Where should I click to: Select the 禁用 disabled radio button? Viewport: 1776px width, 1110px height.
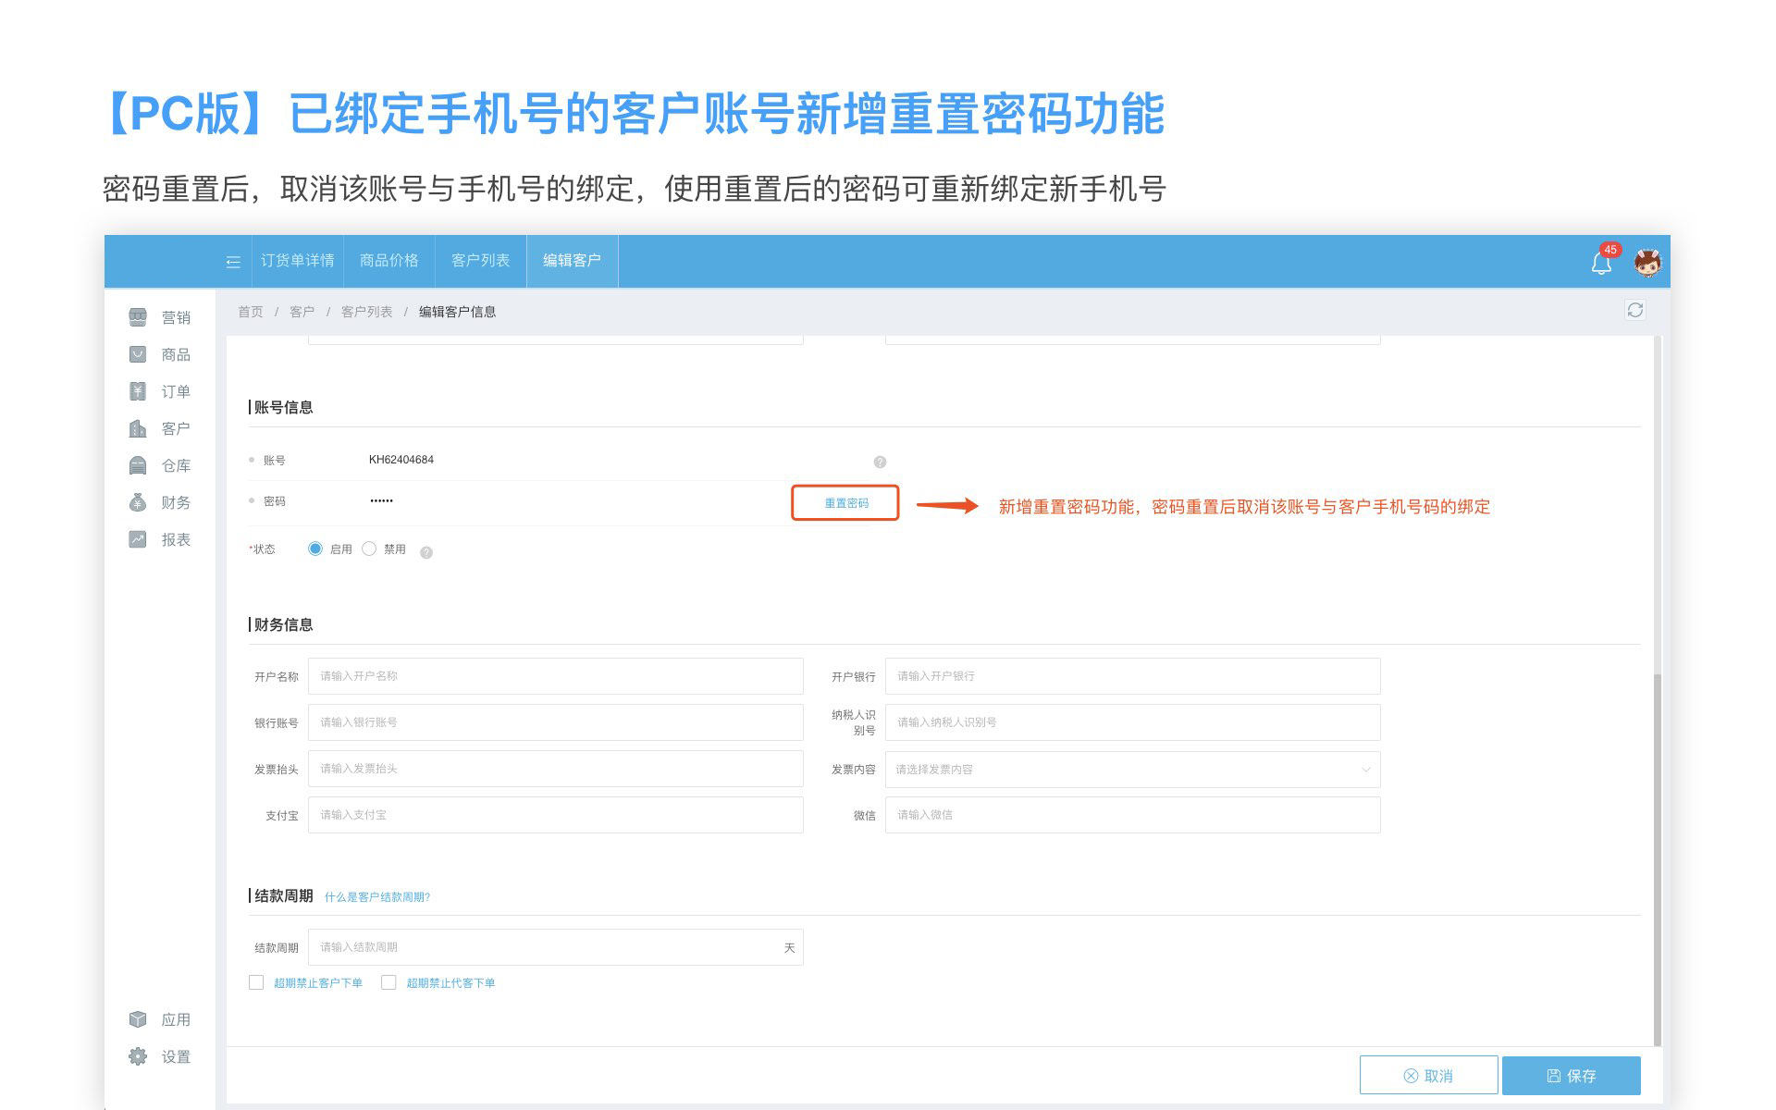pos(370,549)
